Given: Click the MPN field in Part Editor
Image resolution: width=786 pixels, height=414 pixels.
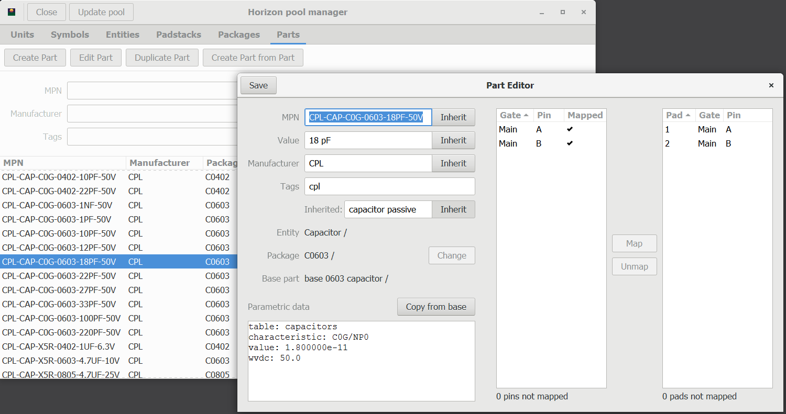Looking at the screenshot, I should 368,117.
